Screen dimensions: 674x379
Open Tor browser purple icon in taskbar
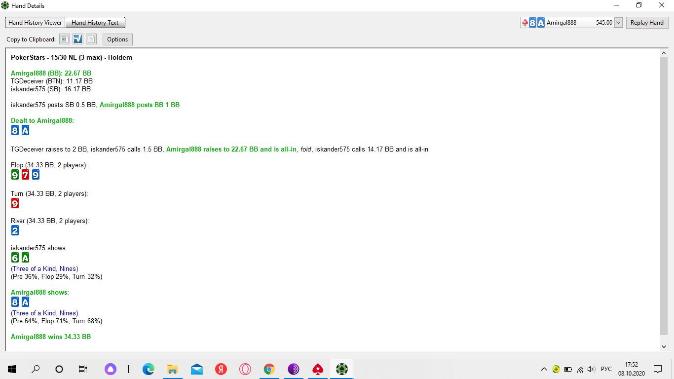(x=293, y=369)
